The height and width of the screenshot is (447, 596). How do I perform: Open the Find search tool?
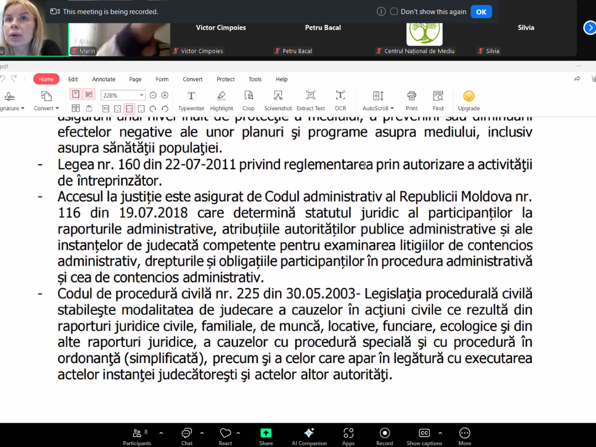coord(438,100)
